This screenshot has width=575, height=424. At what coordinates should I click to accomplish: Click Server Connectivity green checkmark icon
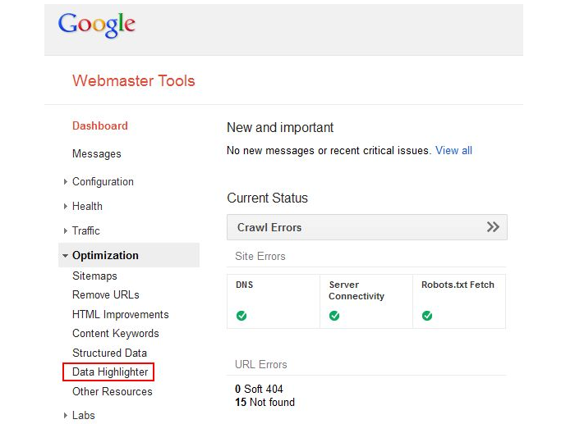pos(334,315)
